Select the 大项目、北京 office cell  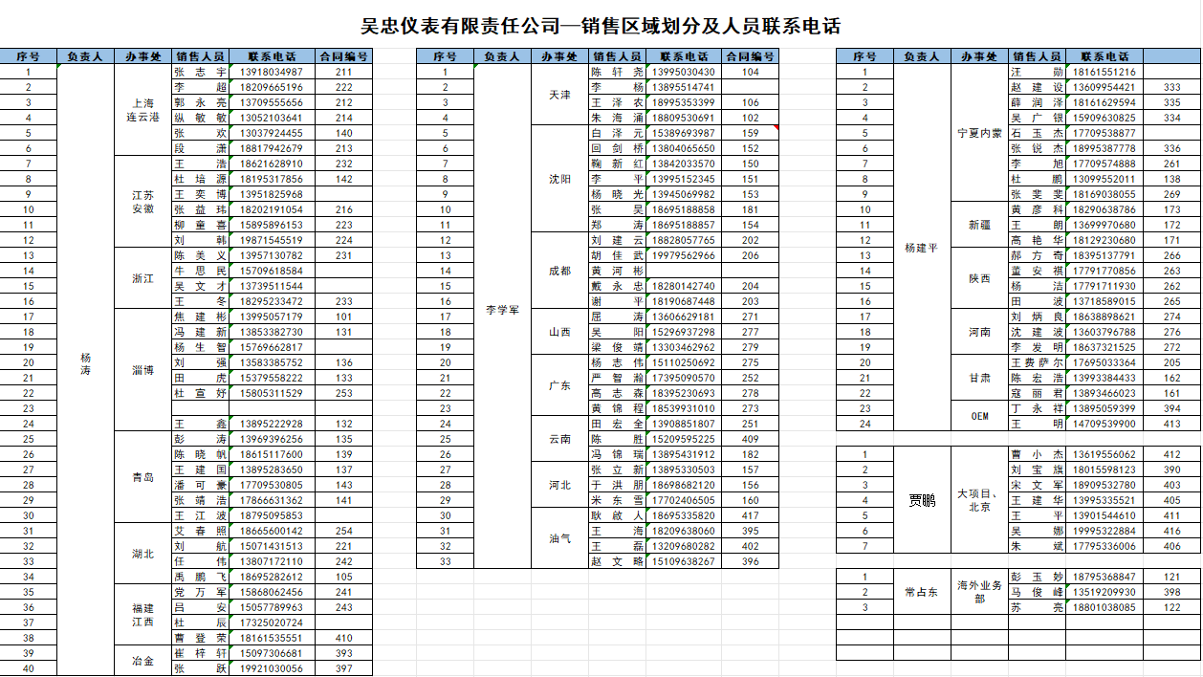(979, 500)
